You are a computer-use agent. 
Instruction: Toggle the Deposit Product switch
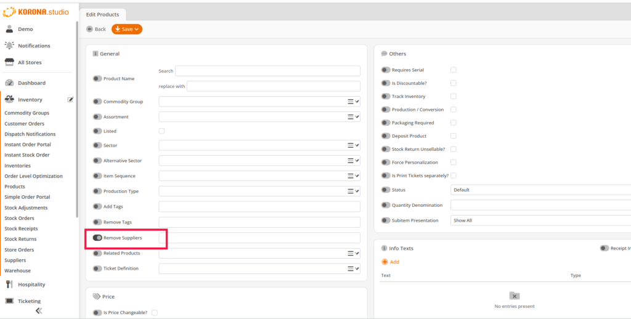(386, 136)
